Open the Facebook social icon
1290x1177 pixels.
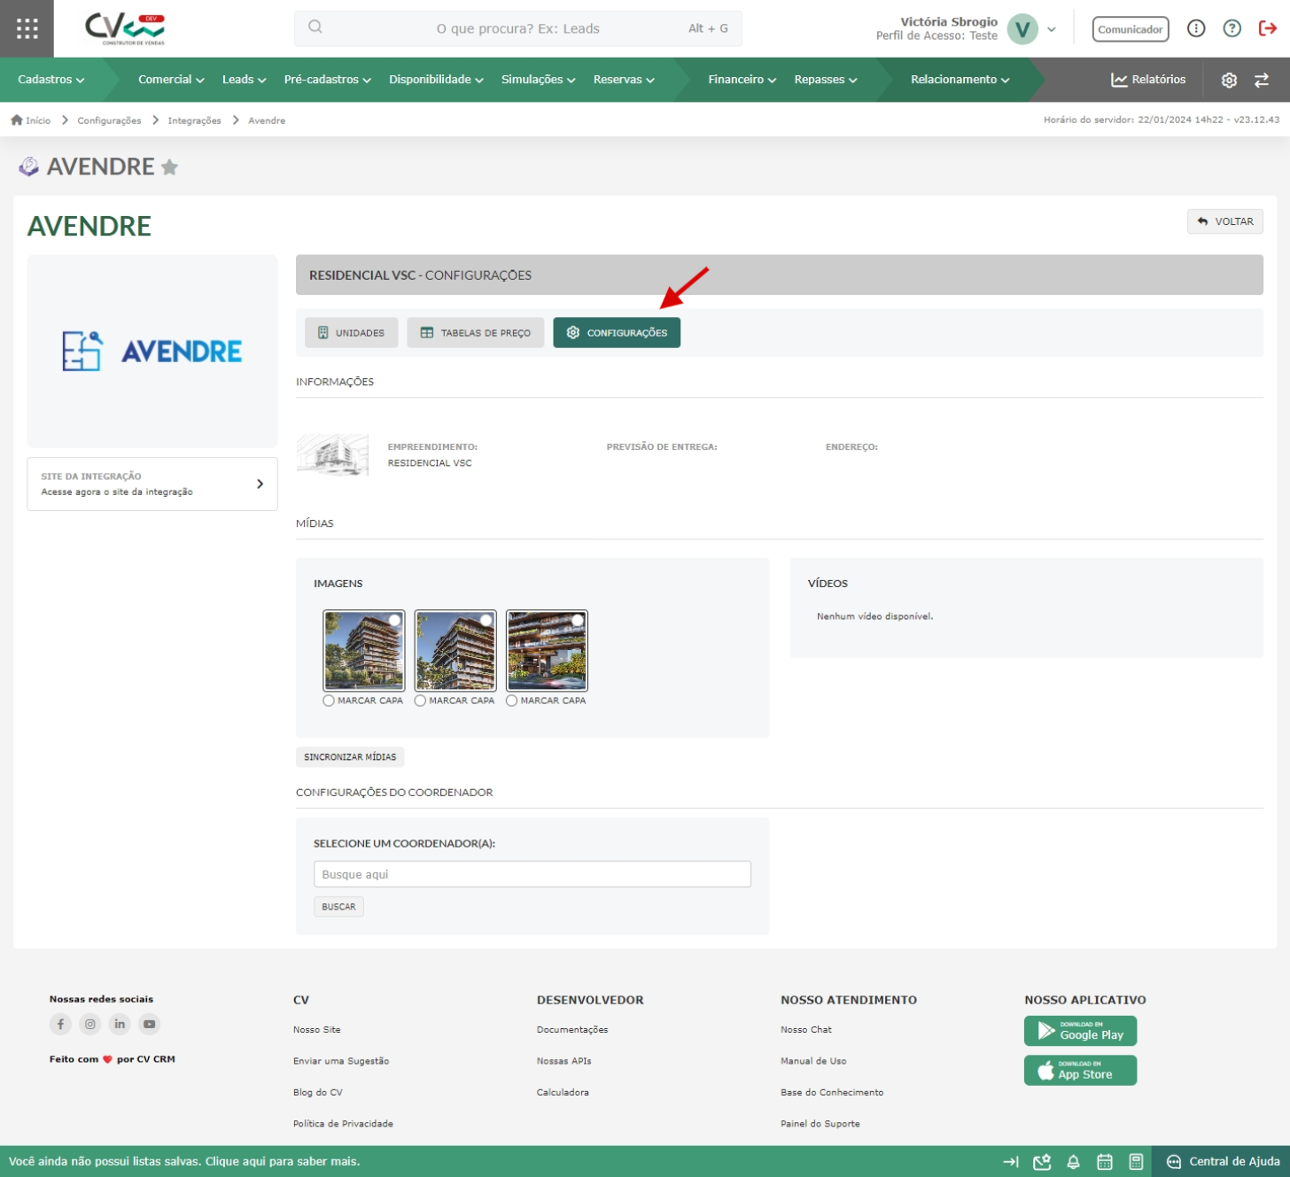tap(60, 1024)
